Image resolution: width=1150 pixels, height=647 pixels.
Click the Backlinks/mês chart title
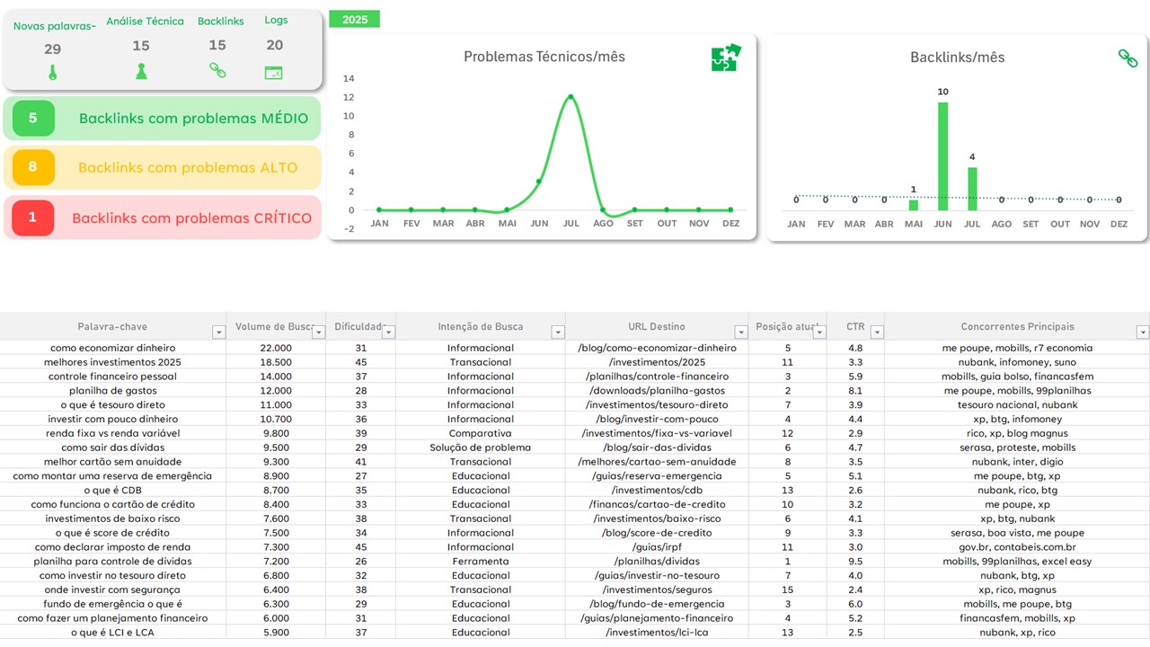tap(958, 57)
